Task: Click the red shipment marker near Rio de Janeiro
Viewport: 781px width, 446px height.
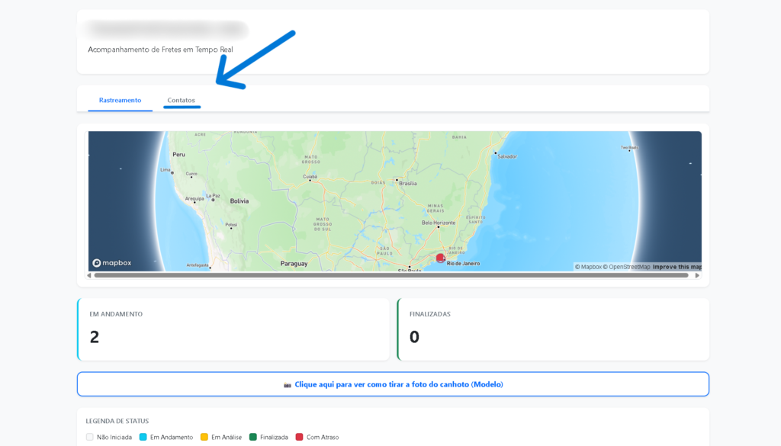Action: (x=440, y=258)
